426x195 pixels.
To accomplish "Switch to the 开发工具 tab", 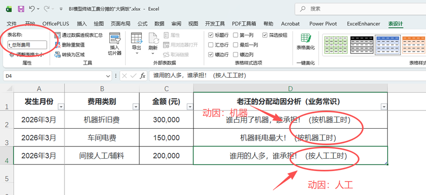I will point(215,24).
